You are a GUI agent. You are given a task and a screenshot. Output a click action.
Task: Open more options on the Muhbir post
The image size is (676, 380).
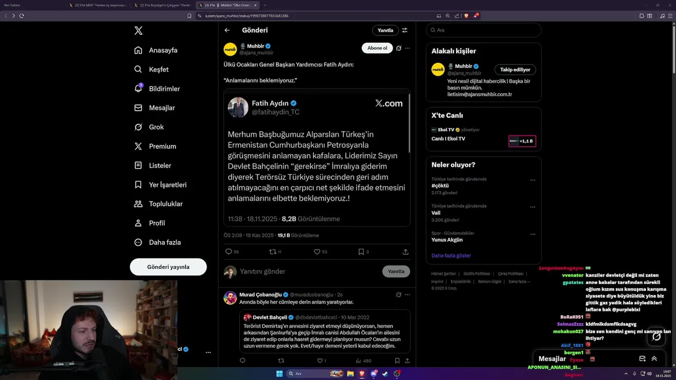(407, 48)
